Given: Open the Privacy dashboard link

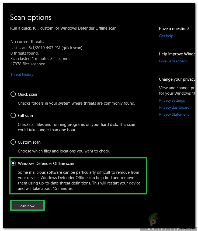Looking at the screenshot, I should pyautogui.click(x=174, y=107).
